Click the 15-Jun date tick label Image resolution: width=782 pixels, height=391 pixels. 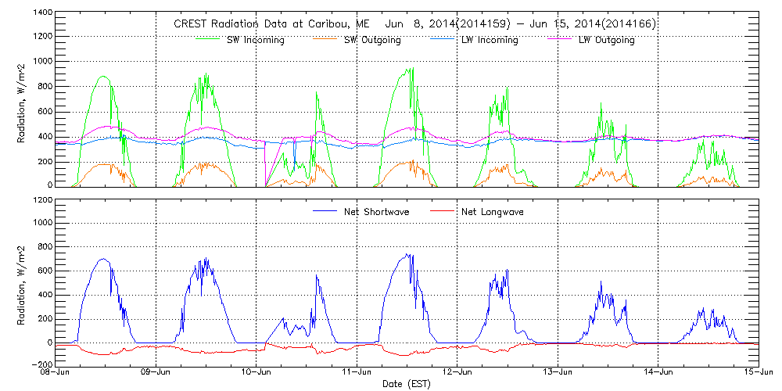point(758,373)
